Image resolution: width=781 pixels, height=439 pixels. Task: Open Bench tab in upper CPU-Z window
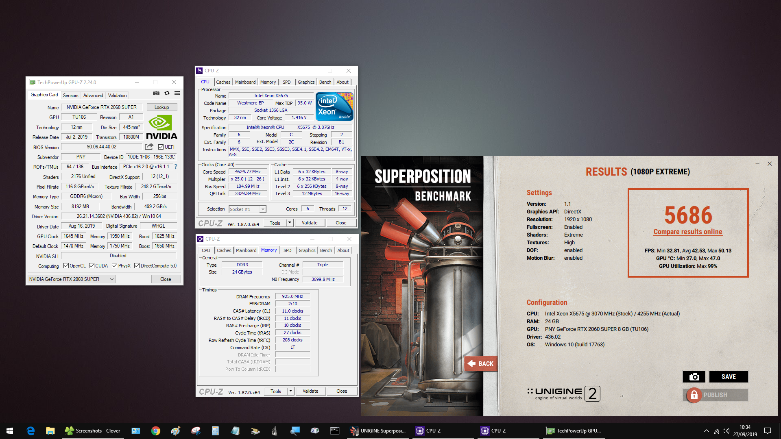click(x=325, y=82)
